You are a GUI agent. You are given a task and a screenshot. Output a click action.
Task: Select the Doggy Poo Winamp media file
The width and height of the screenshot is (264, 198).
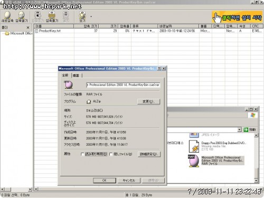pos(223,146)
